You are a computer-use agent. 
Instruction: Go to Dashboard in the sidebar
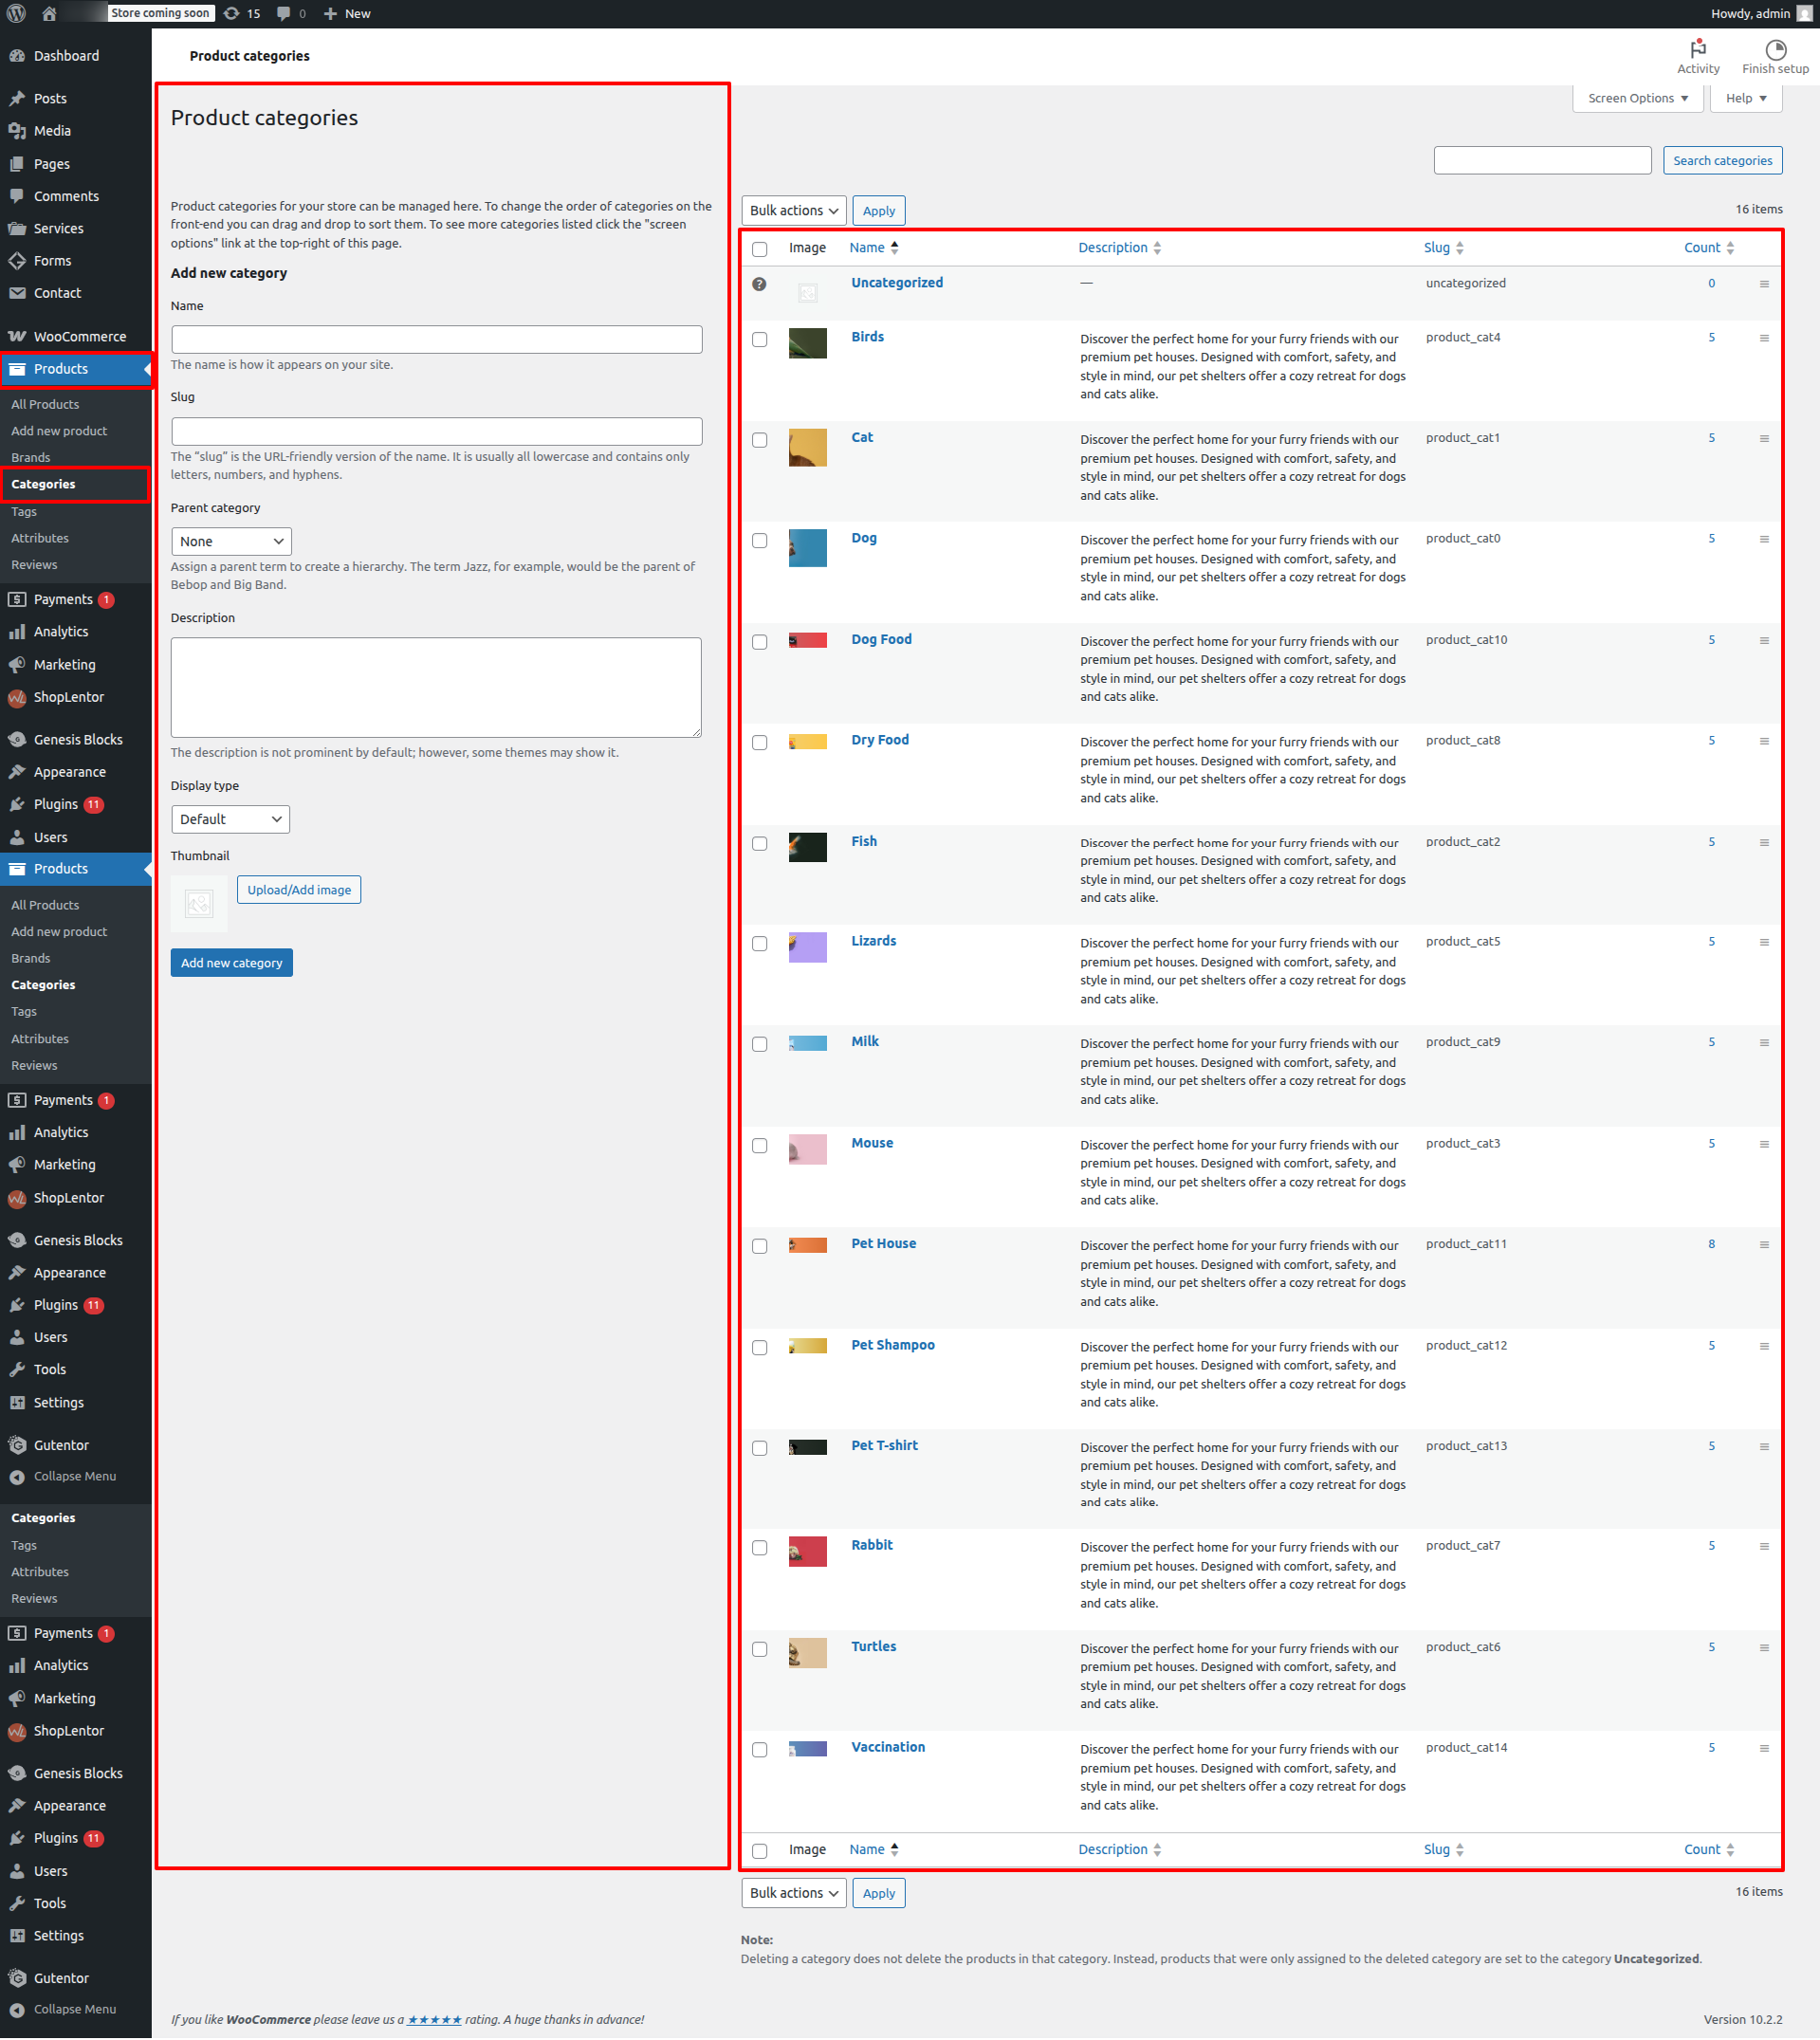coord(66,56)
